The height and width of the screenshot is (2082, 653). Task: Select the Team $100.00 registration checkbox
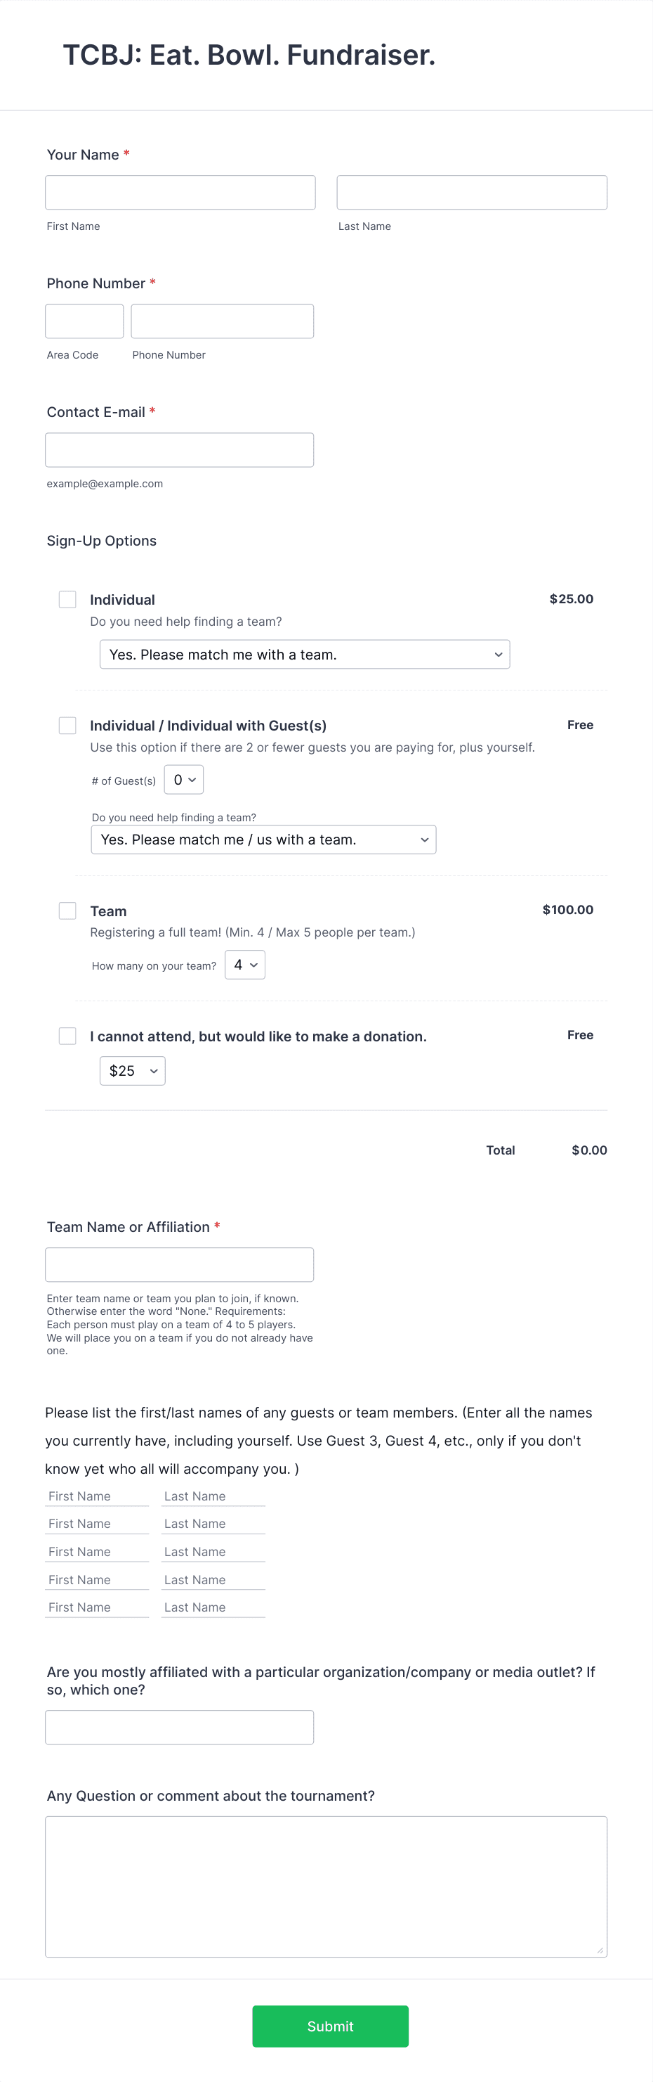click(x=67, y=910)
